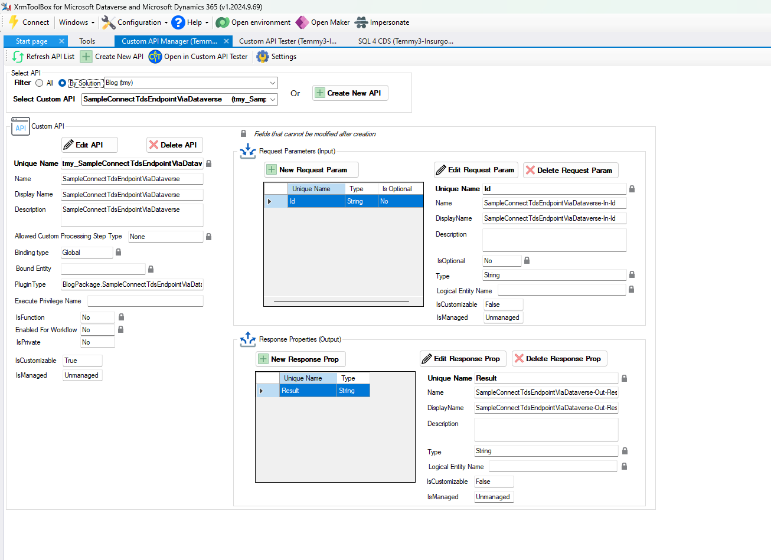Click the Request Parameters input arrow icon

coord(248,152)
